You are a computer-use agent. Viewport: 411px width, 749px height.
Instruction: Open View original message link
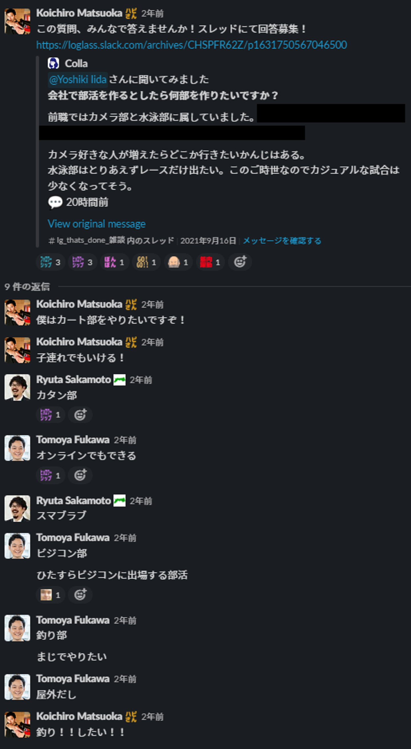(96, 224)
